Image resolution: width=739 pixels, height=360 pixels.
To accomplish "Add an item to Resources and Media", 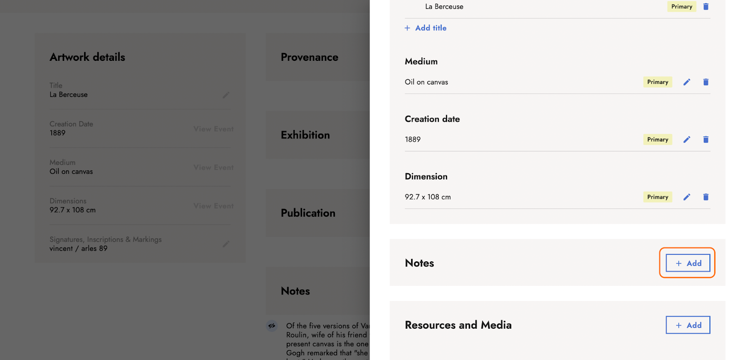I will tap(688, 325).
